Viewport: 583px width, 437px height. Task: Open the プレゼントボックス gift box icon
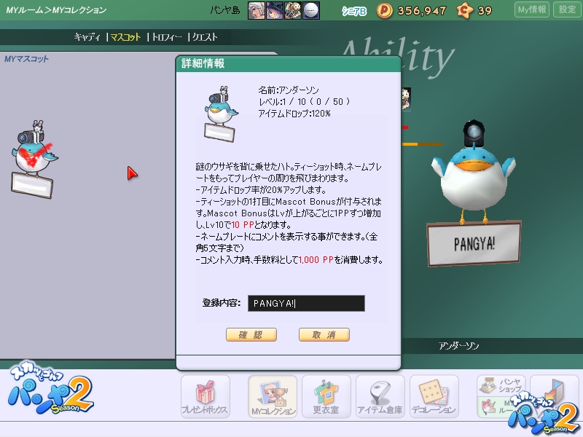pos(206,396)
